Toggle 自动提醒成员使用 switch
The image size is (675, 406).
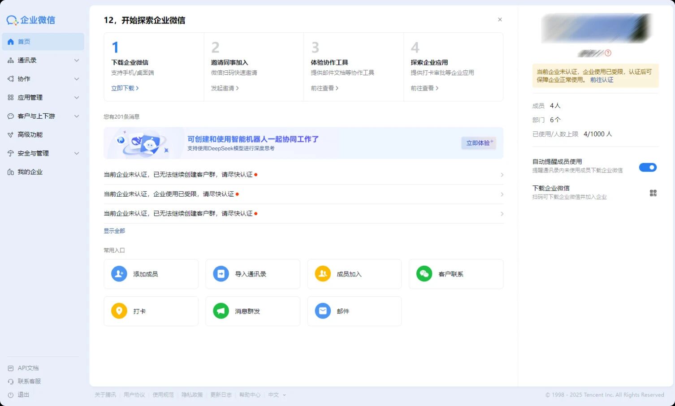pyautogui.click(x=647, y=168)
